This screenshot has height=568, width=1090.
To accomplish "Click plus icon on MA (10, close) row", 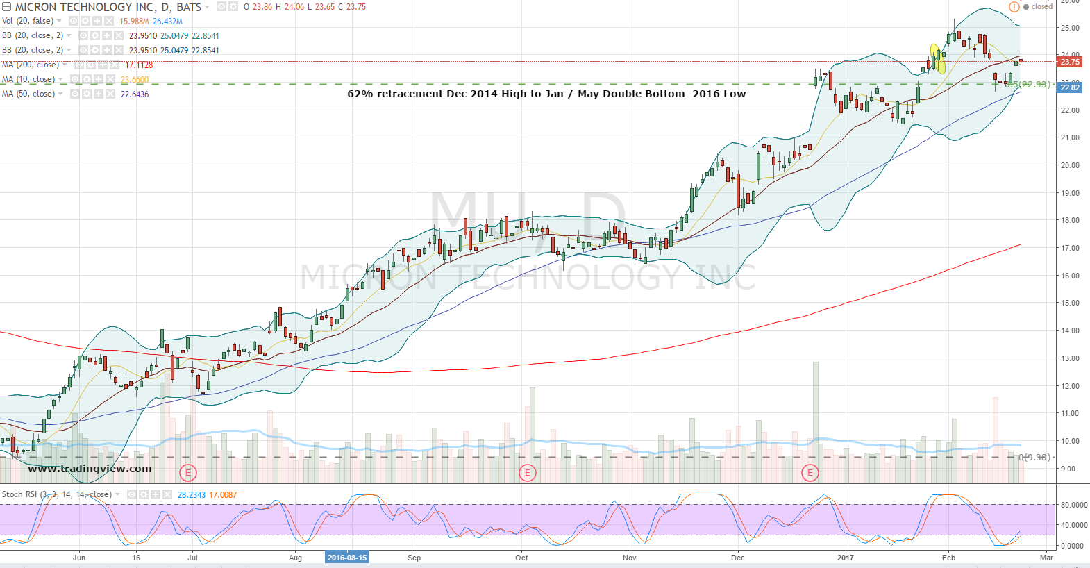I will click(x=99, y=79).
